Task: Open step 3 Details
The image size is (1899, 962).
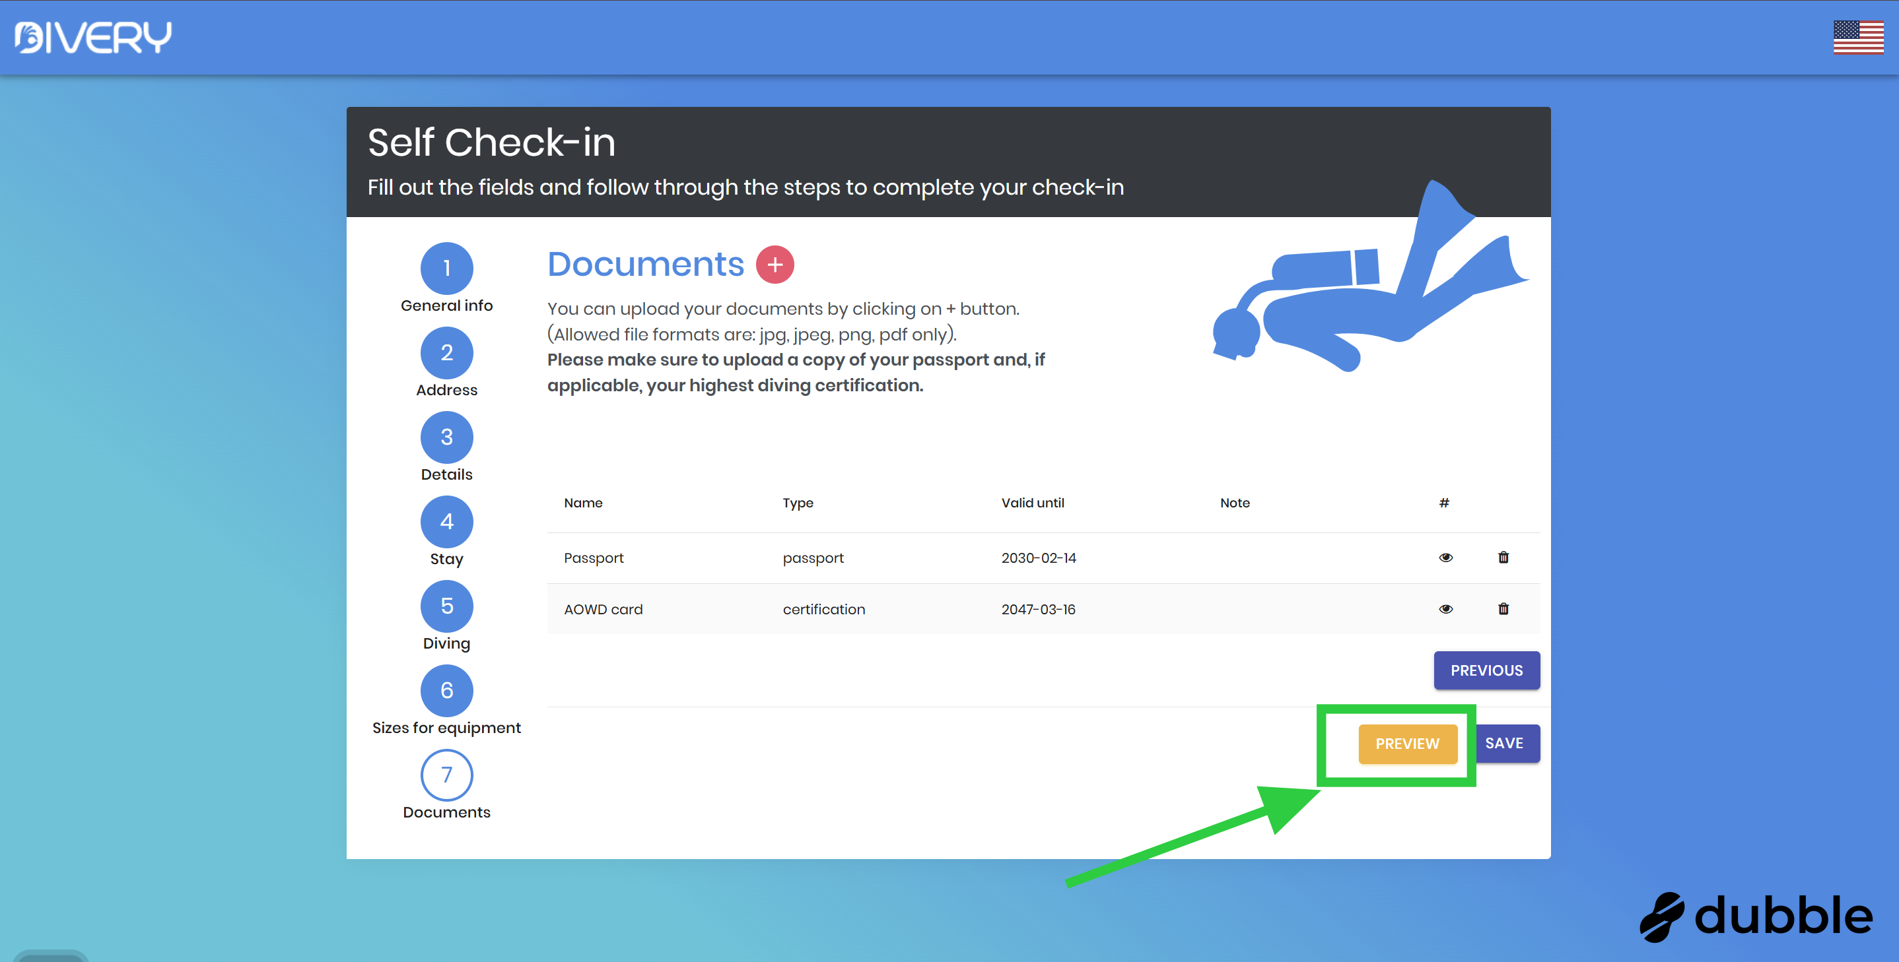Action: coord(447,437)
